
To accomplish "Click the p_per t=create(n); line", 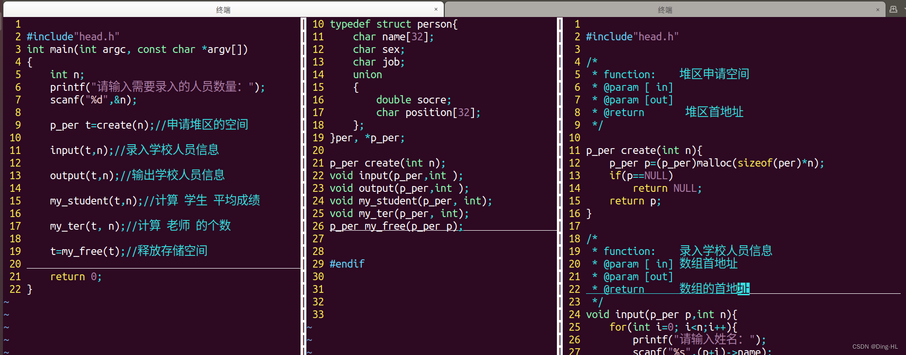I will pyautogui.click(x=149, y=125).
